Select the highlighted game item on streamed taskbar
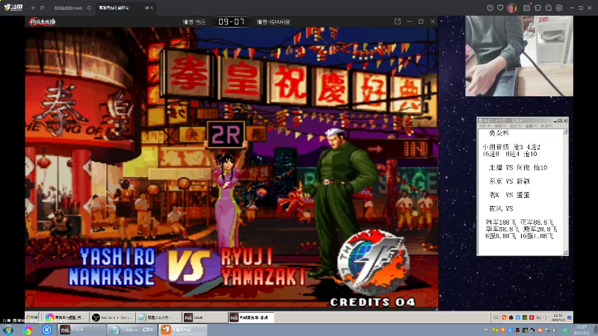Viewport: 598px width, 336px height. point(251,317)
